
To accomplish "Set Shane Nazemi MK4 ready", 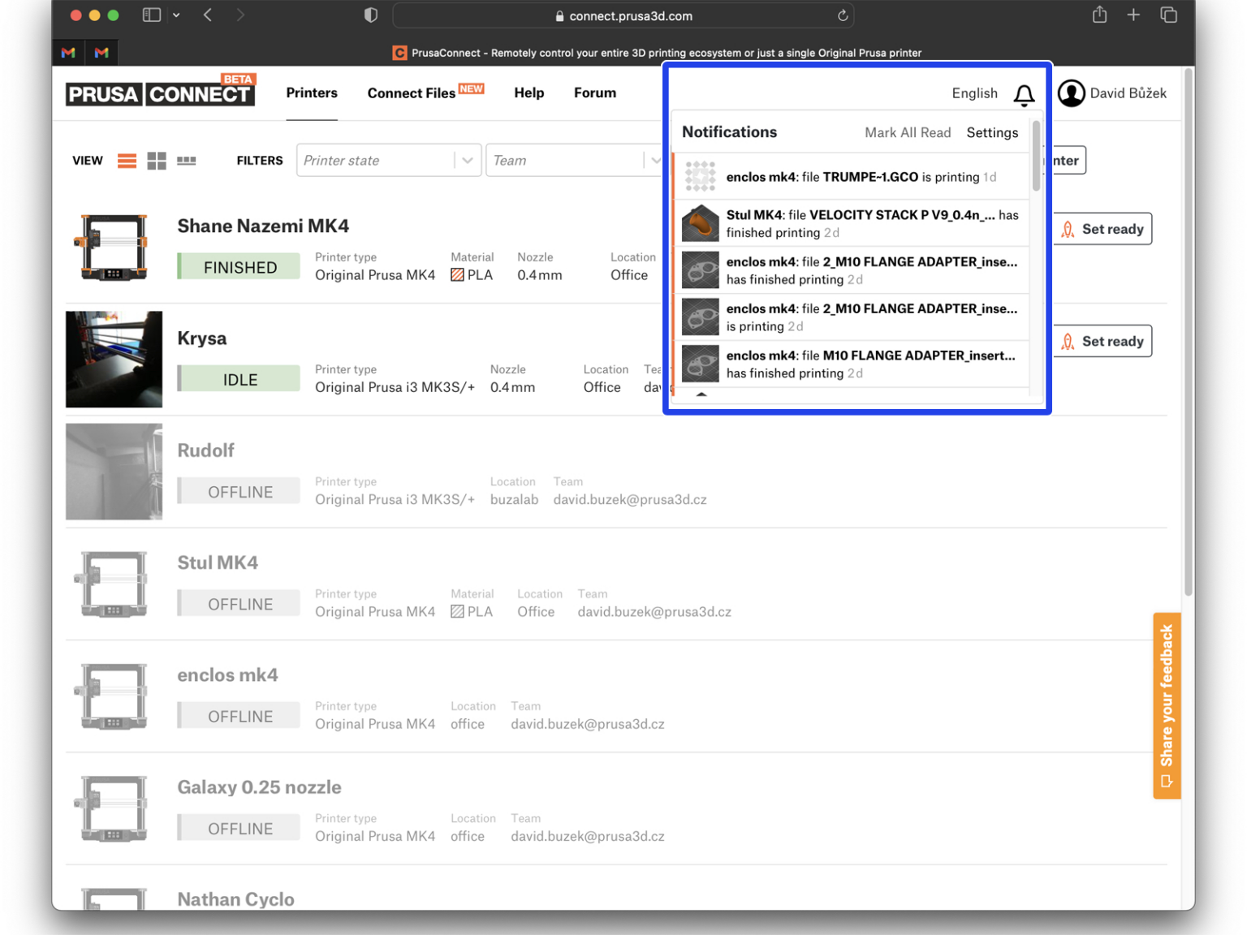I will coord(1103,229).
